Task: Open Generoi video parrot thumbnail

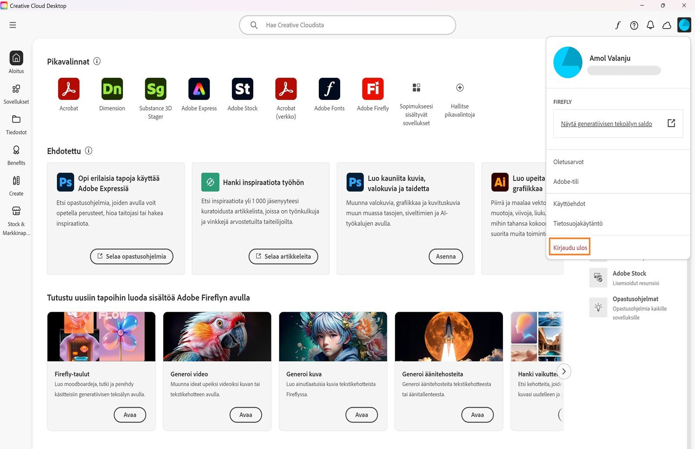Action: pos(217,336)
